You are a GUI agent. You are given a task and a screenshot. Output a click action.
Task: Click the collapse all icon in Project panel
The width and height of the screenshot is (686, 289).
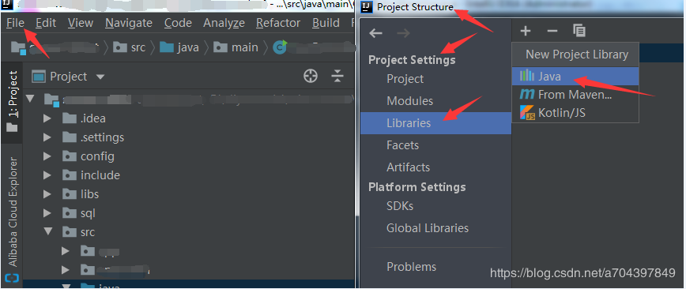pyautogui.click(x=337, y=76)
